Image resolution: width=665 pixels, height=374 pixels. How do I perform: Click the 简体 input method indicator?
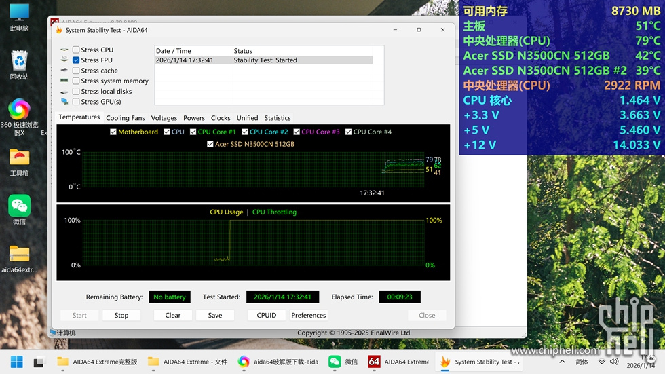[582, 362]
